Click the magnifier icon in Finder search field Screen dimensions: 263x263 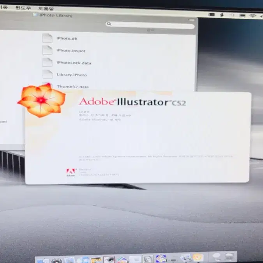click(109, 24)
